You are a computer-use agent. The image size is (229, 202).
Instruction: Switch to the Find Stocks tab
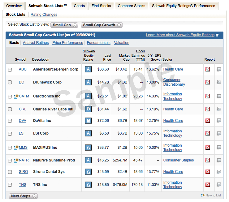[101, 6]
